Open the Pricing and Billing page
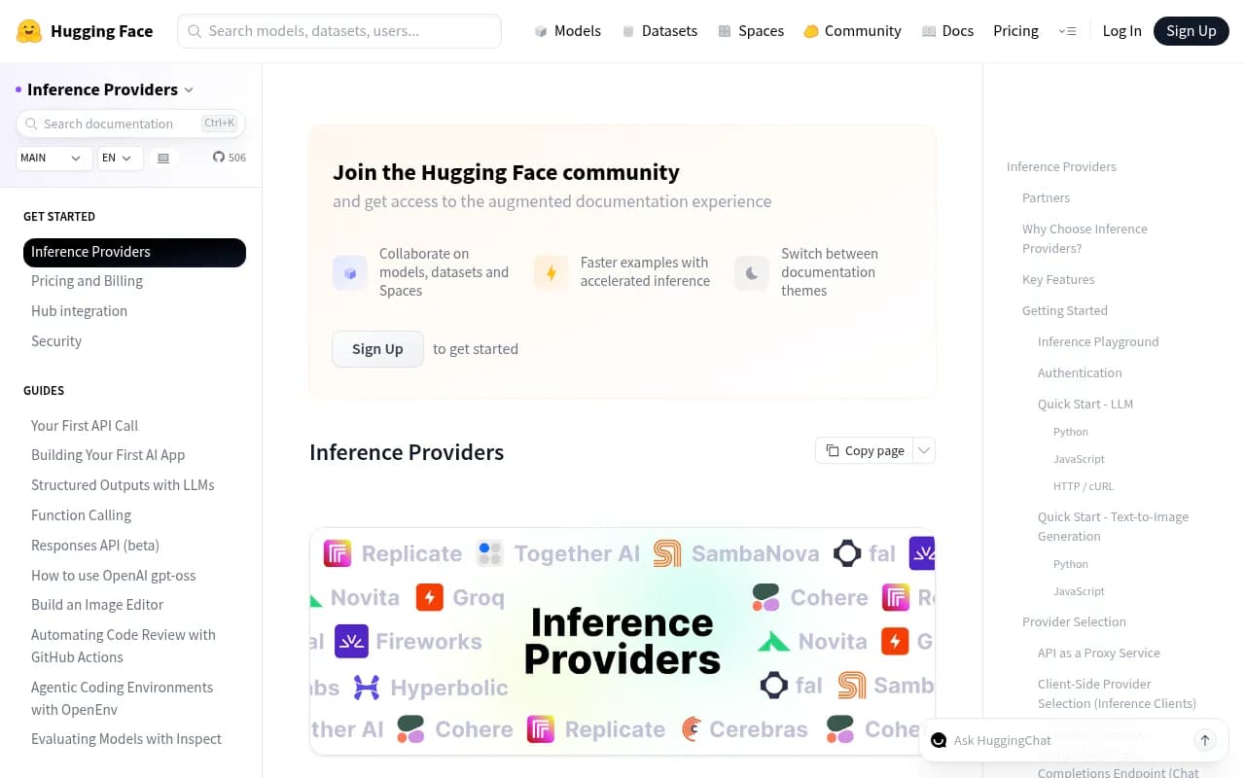This screenshot has width=1245, height=778. (87, 280)
